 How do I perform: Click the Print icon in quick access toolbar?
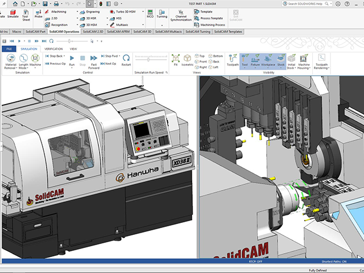pyautogui.click(x=56, y=4)
